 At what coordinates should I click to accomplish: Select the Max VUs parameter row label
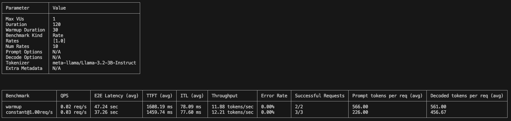(x=15, y=19)
